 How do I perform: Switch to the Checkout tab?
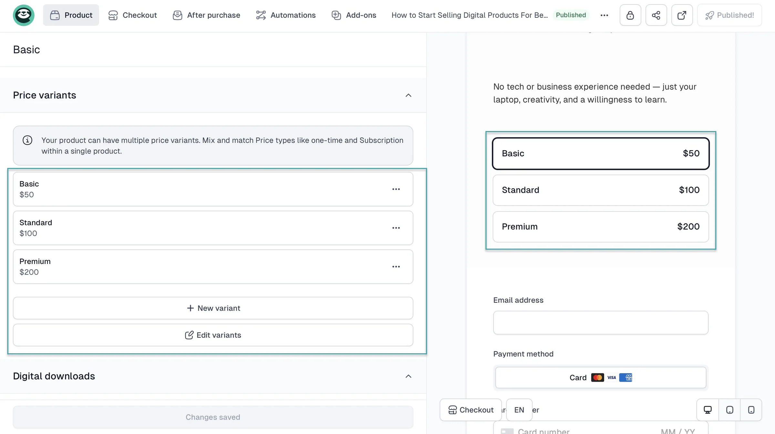point(133,15)
